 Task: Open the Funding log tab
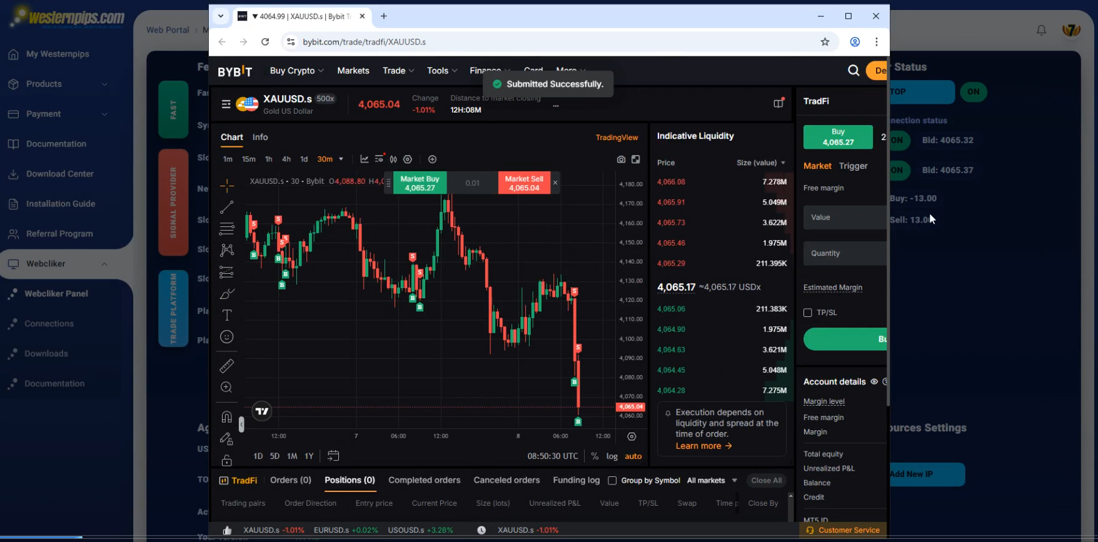(x=576, y=480)
